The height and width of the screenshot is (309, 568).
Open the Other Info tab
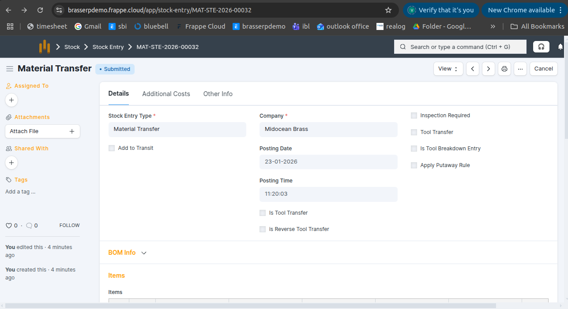coord(218,94)
